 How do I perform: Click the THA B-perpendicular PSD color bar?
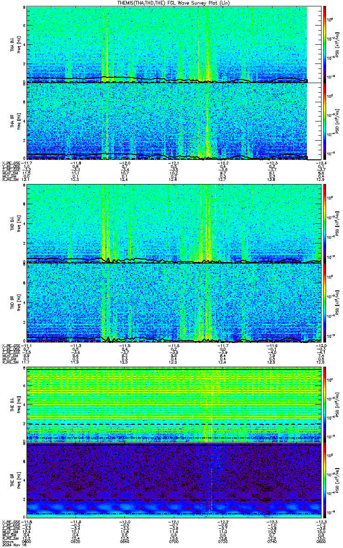click(325, 45)
